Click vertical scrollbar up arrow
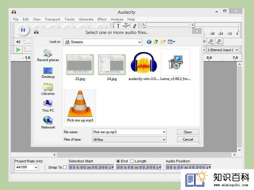Viewport: 254px width, 190px height. (240, 64)
